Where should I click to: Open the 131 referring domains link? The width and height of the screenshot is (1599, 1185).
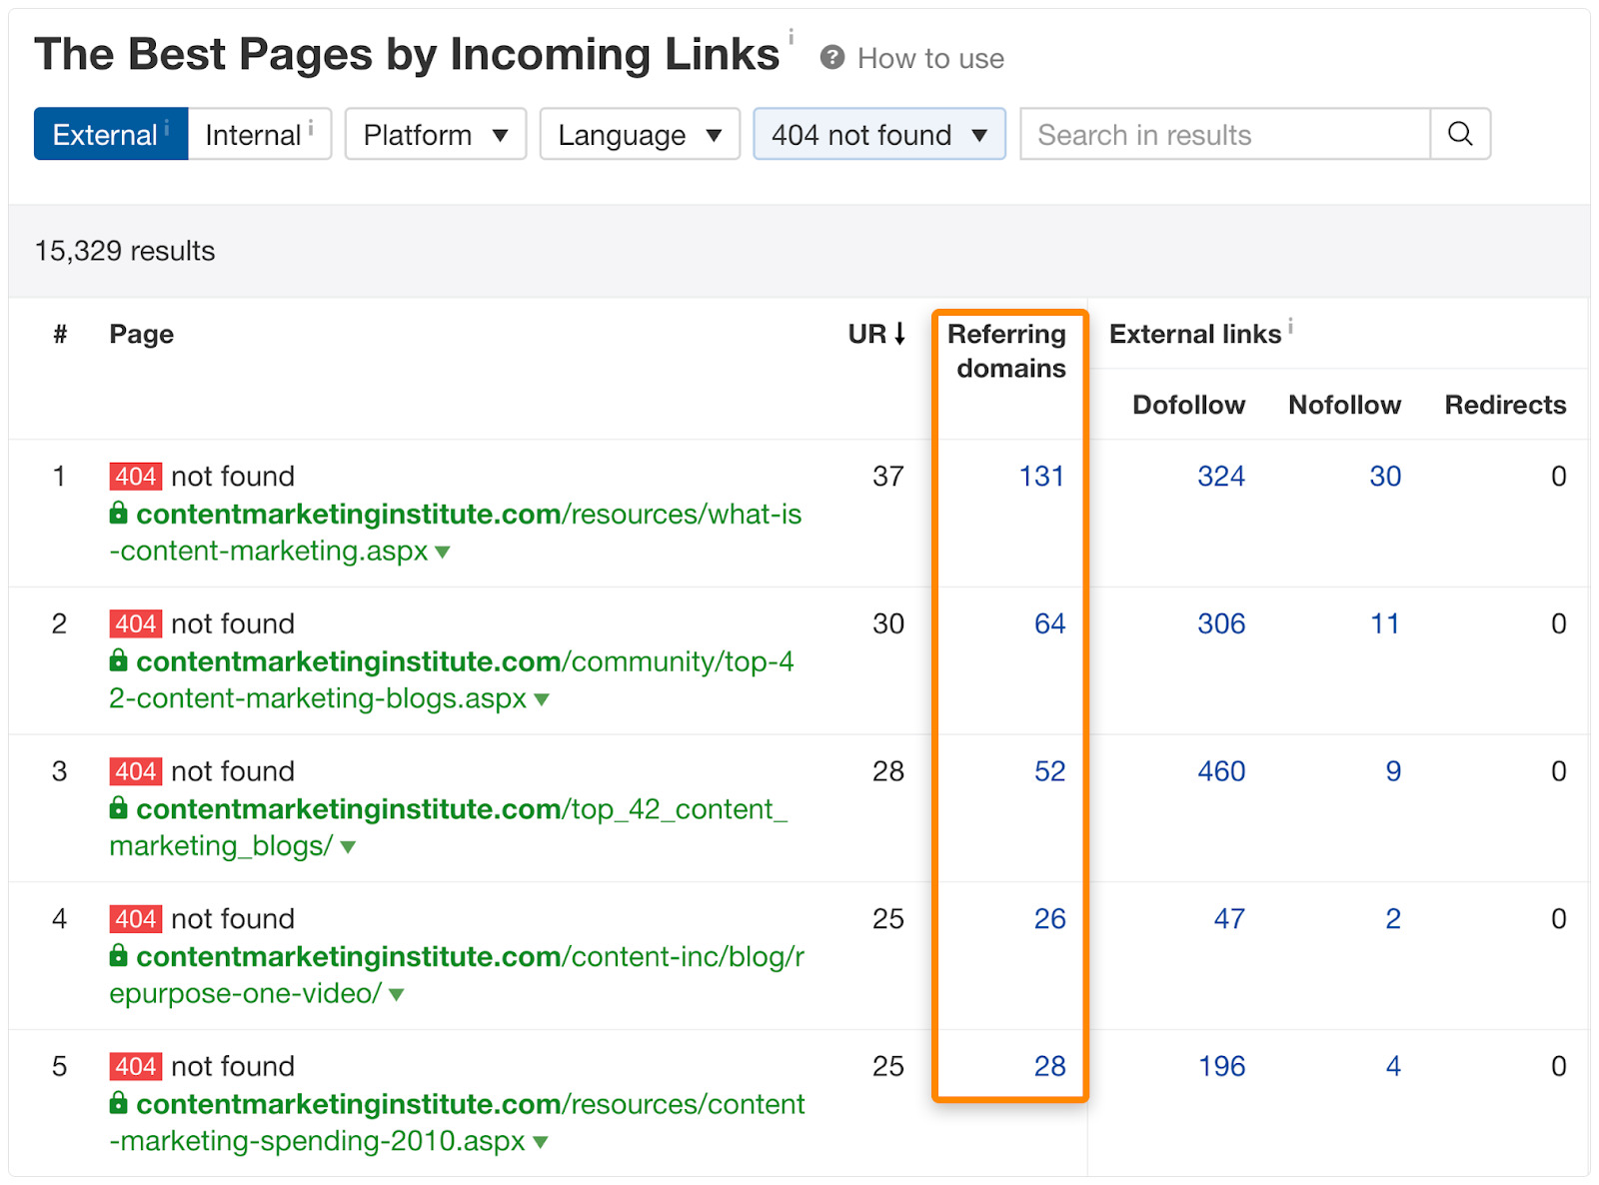(1041, 477)
